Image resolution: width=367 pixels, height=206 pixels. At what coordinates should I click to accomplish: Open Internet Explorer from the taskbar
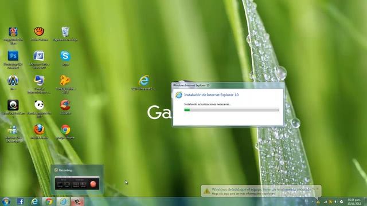34,201
